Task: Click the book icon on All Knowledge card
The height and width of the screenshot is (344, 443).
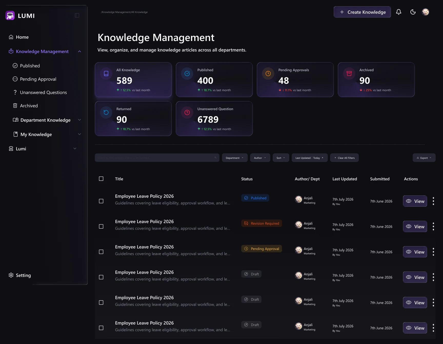Action: (106, 74)
